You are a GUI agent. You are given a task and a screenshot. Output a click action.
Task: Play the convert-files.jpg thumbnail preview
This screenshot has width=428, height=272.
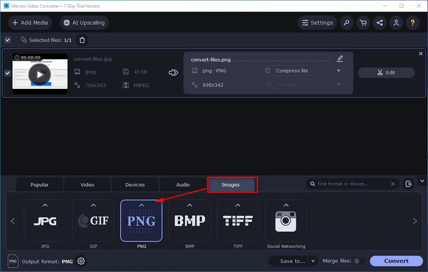(x=40, y=74)
